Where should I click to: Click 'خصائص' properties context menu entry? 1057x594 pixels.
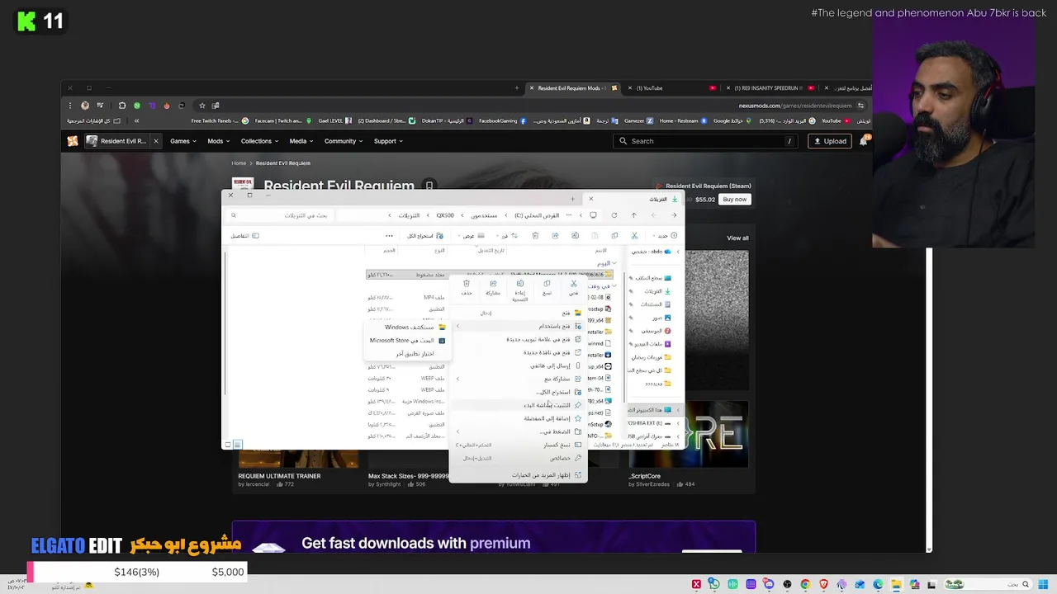pyautogui.click(x=519, y=458)
